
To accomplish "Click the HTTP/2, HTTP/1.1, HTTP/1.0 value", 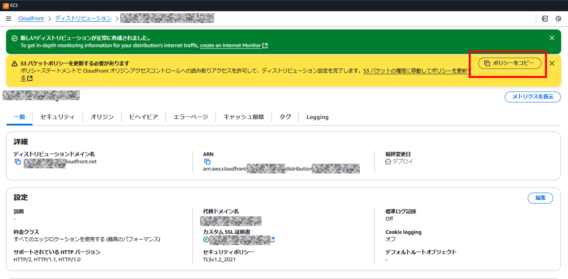I will pyautogui.click(x=47, y=260).
